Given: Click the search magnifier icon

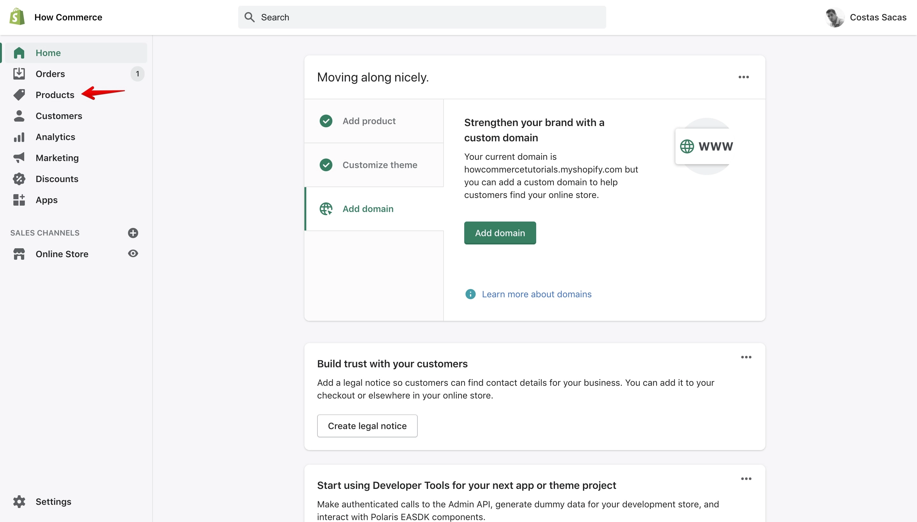Looking at the screenshot, I should 250,17.
